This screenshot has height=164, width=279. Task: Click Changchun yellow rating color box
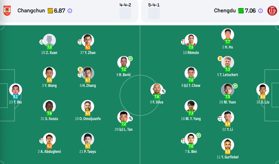(50, 11)
